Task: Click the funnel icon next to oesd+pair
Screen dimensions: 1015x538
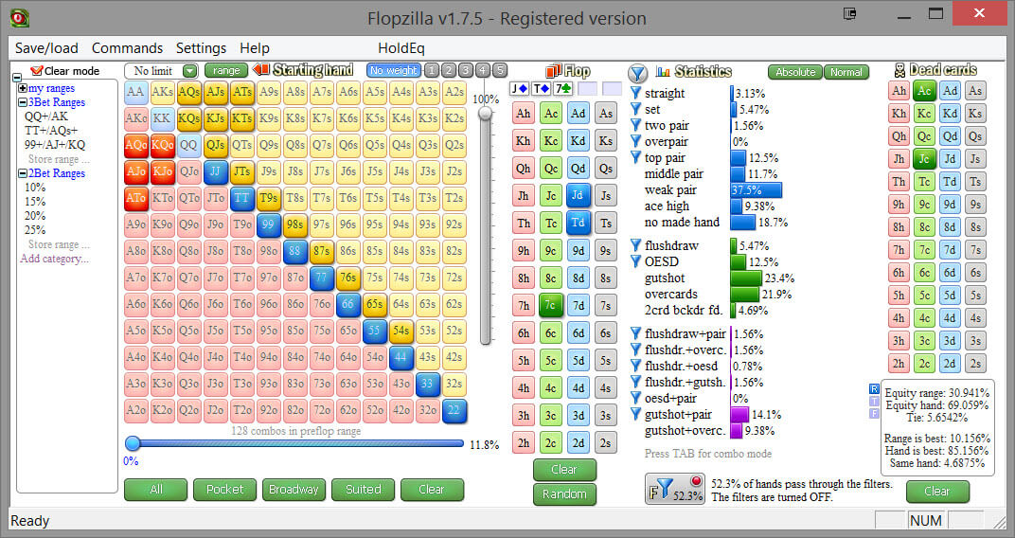Action: point(635,398)
